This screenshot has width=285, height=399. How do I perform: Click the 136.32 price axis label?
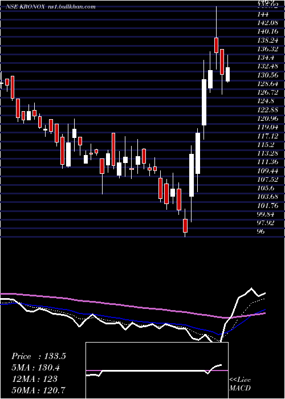[268, 49]
